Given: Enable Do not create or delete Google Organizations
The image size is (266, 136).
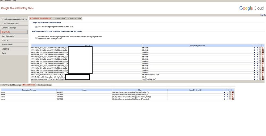Looking at the screenshot, I should (x=36, y=38).
